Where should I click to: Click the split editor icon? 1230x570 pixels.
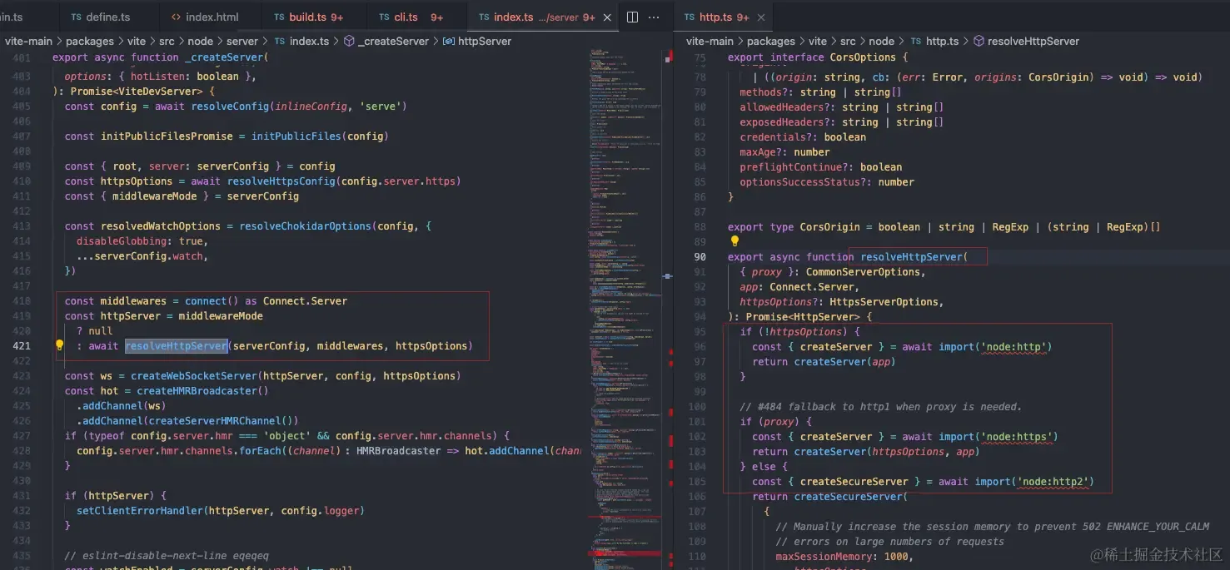[x=632, y=17]
